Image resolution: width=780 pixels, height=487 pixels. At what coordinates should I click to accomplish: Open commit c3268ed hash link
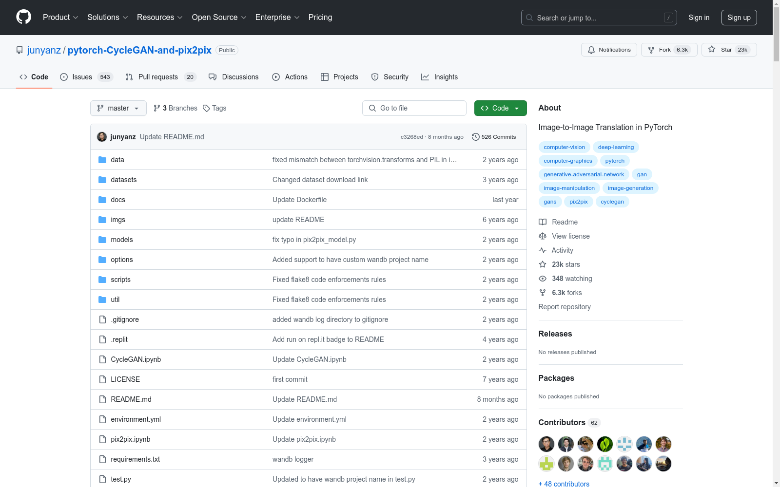pyautogui.click(x=412, y=137)
